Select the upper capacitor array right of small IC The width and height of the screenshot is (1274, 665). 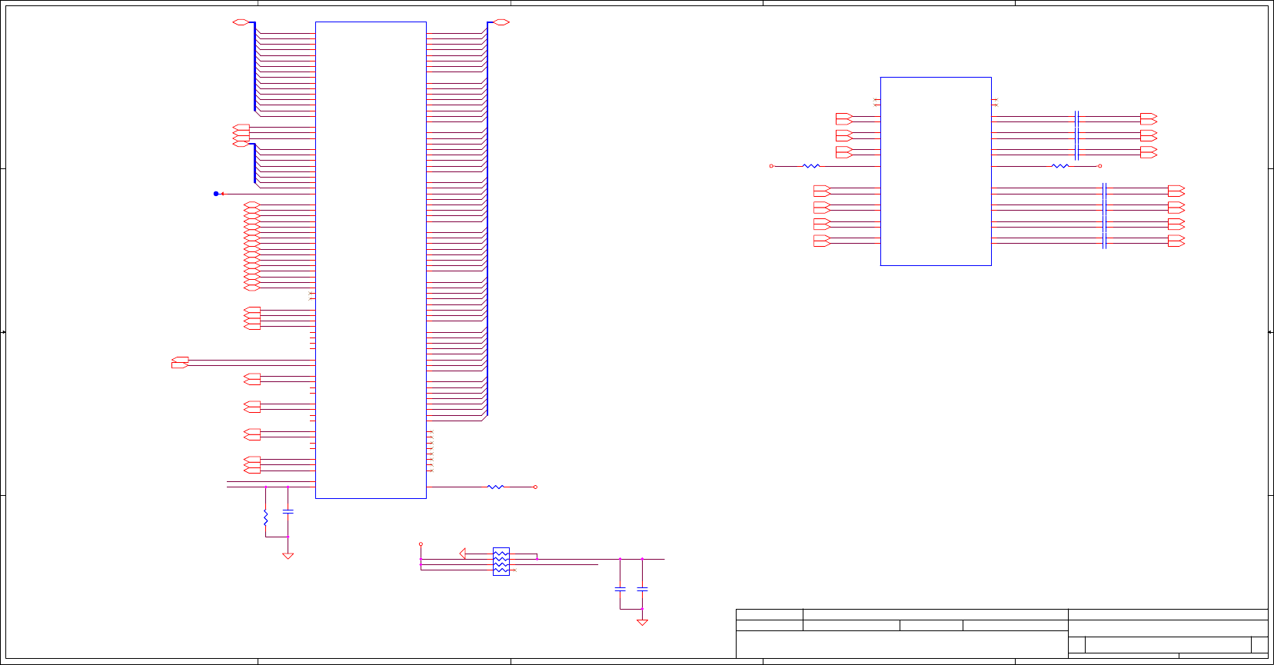click(1076, 135)
